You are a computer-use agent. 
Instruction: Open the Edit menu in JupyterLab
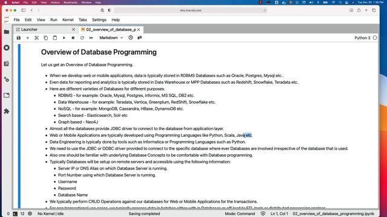click(x=28, y=20)
